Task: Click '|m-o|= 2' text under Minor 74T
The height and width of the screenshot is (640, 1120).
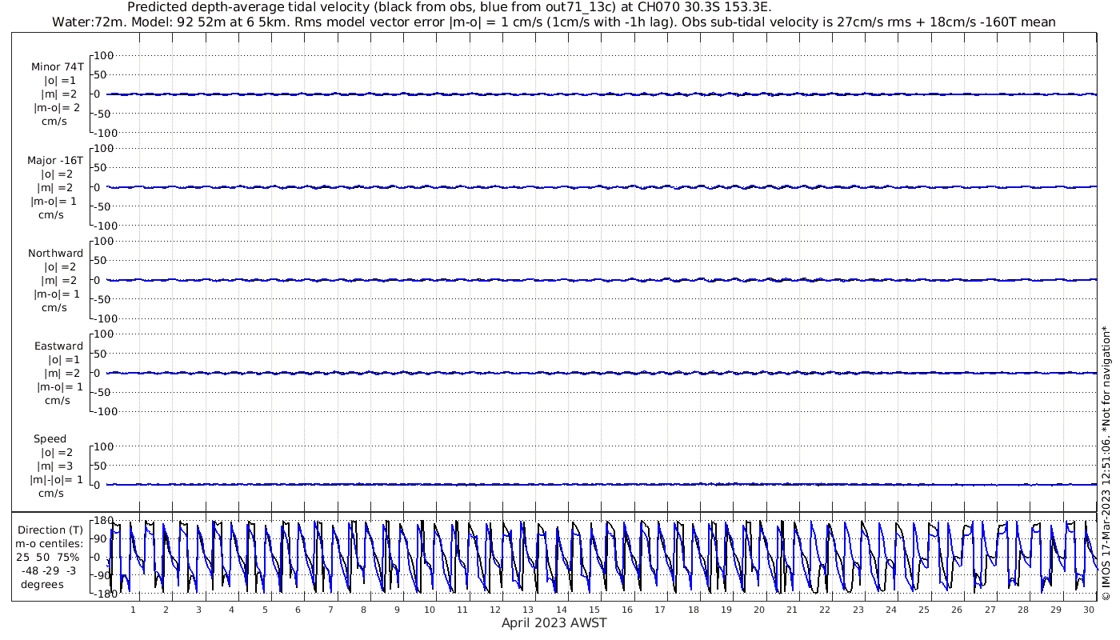Action: click(x=56, y=108)
